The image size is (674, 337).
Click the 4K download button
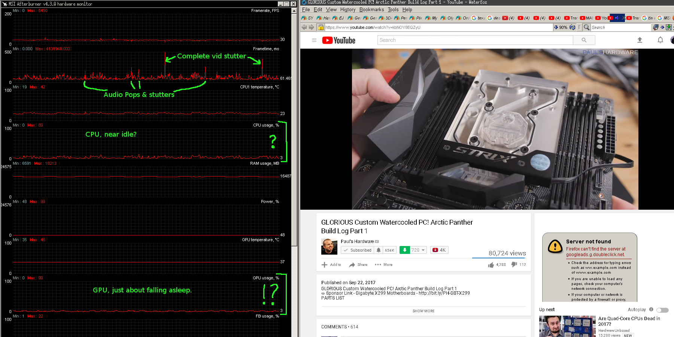[439, 250]
